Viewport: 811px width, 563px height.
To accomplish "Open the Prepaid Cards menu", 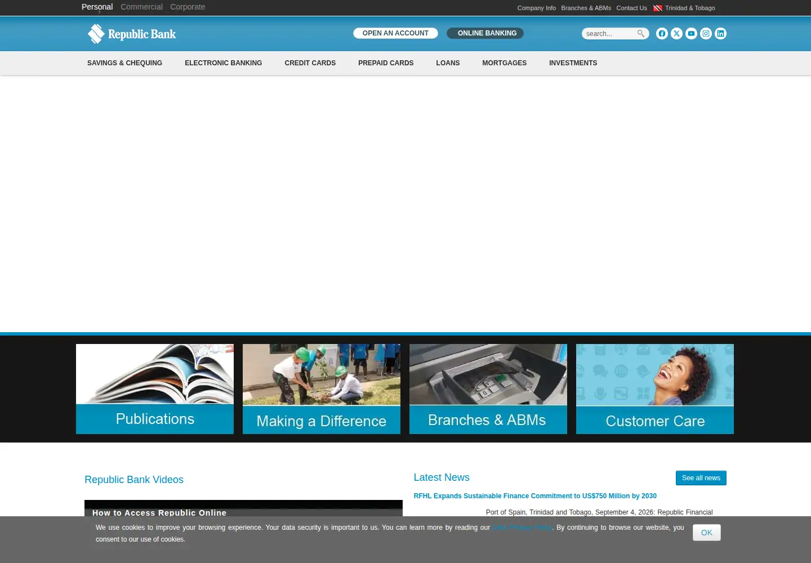I will pyautogui.click(x=386, y=63).
